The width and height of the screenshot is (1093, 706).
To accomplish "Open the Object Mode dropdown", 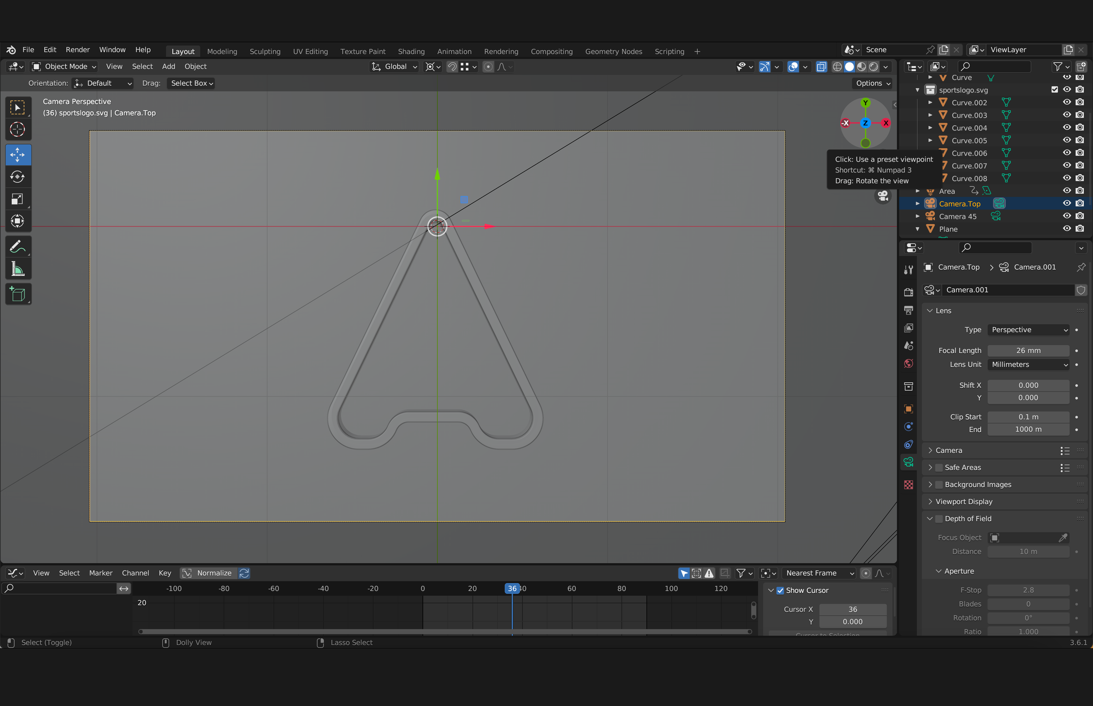I will [64, 66].
